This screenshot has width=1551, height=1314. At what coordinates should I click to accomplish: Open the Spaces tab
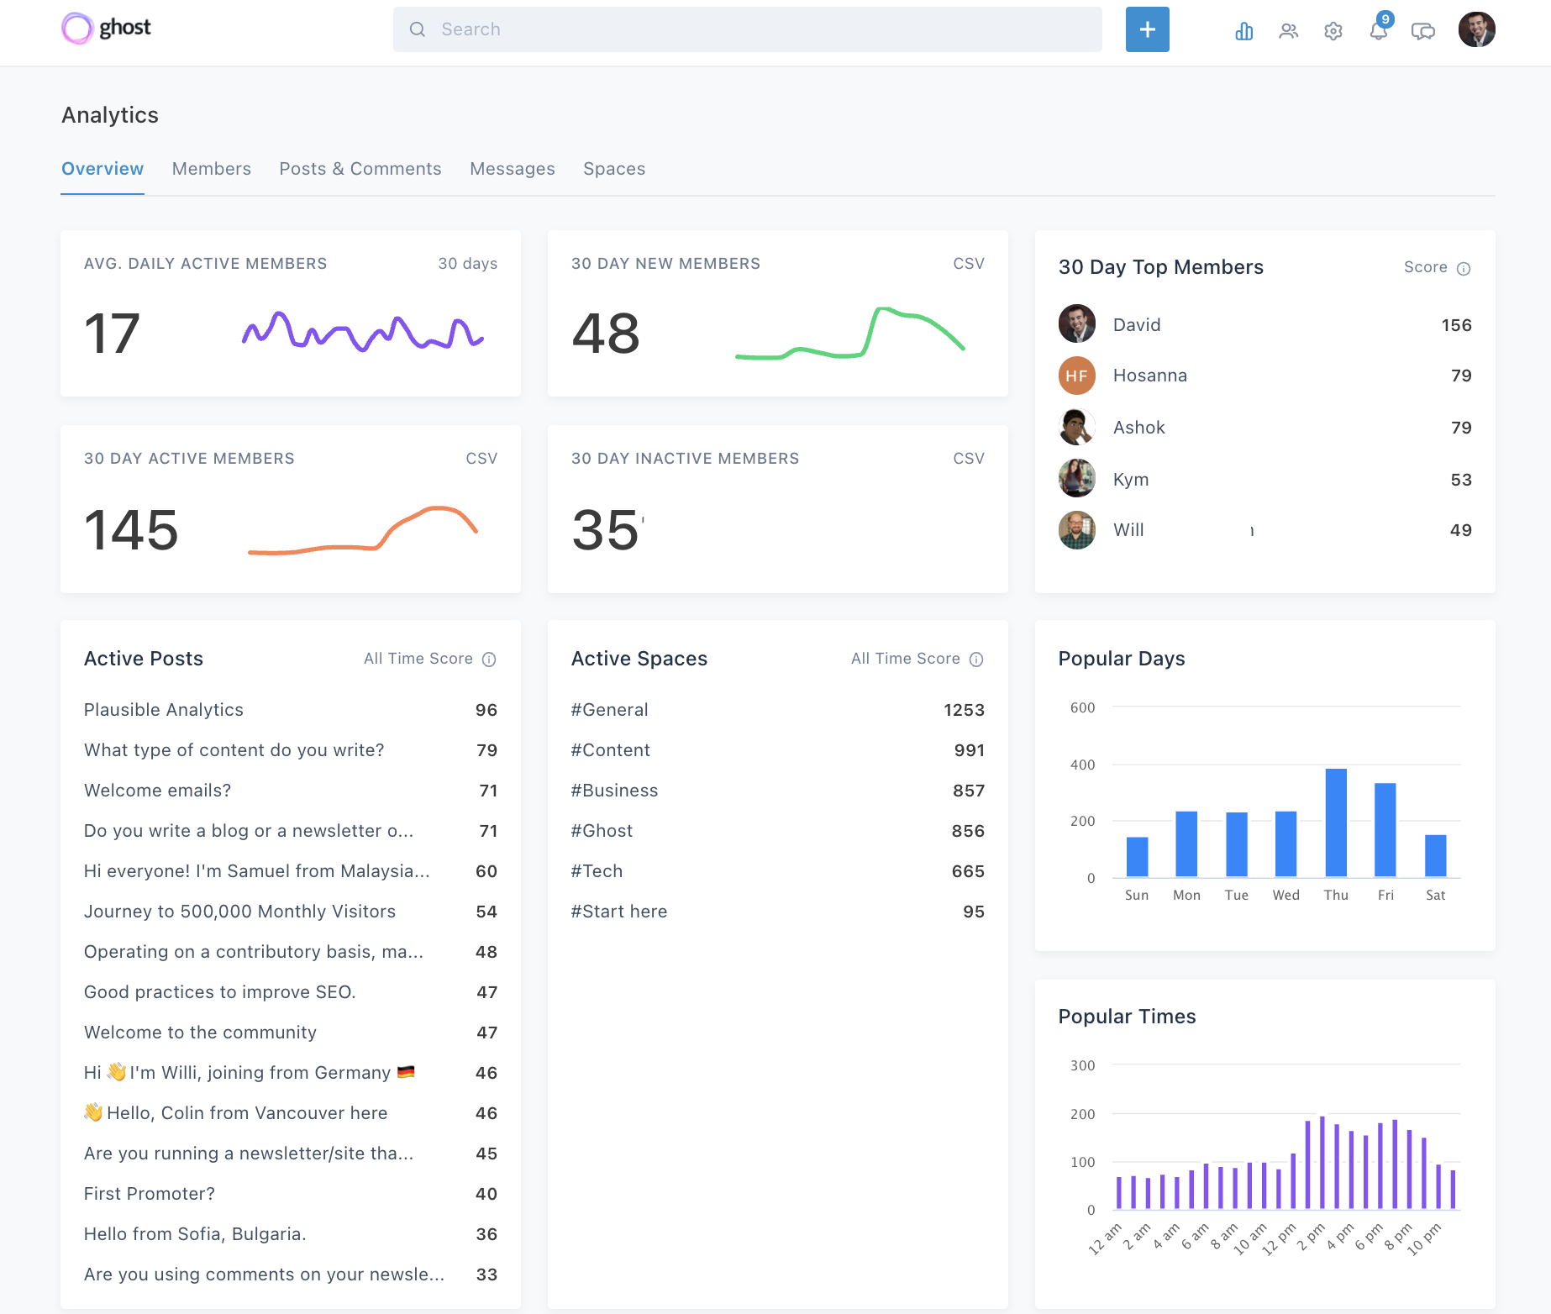[614, 168]
